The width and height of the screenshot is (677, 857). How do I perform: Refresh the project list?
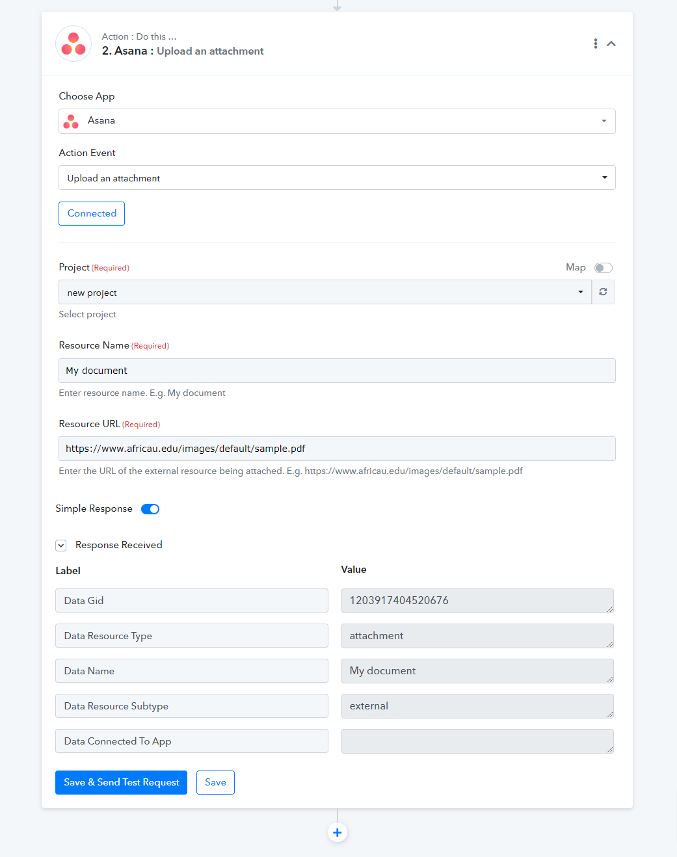603,292
